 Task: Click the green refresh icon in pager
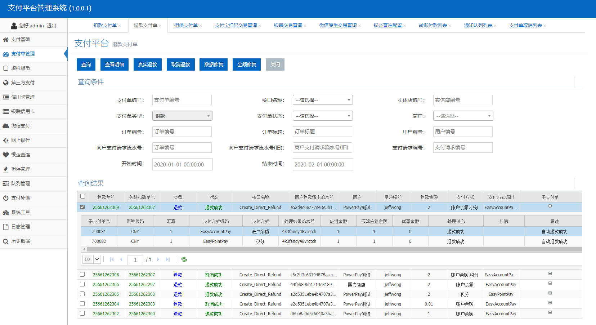(184, 259)
